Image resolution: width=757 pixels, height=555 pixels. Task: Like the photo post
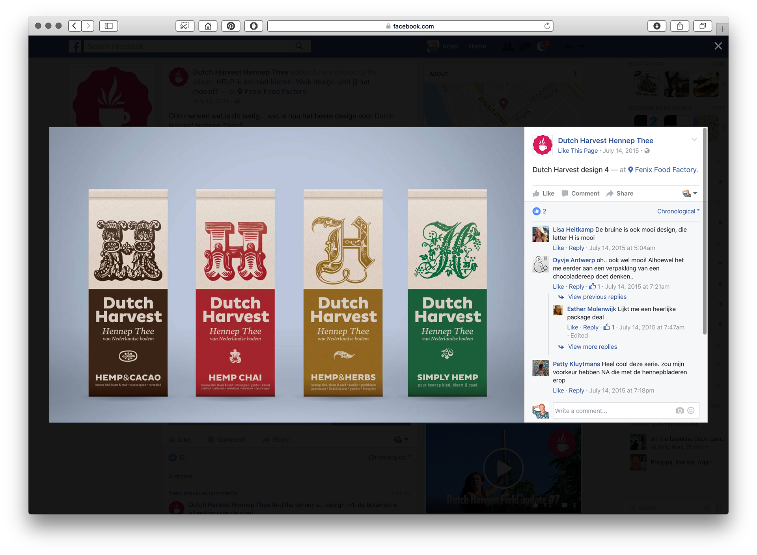[x=543, y=193]
